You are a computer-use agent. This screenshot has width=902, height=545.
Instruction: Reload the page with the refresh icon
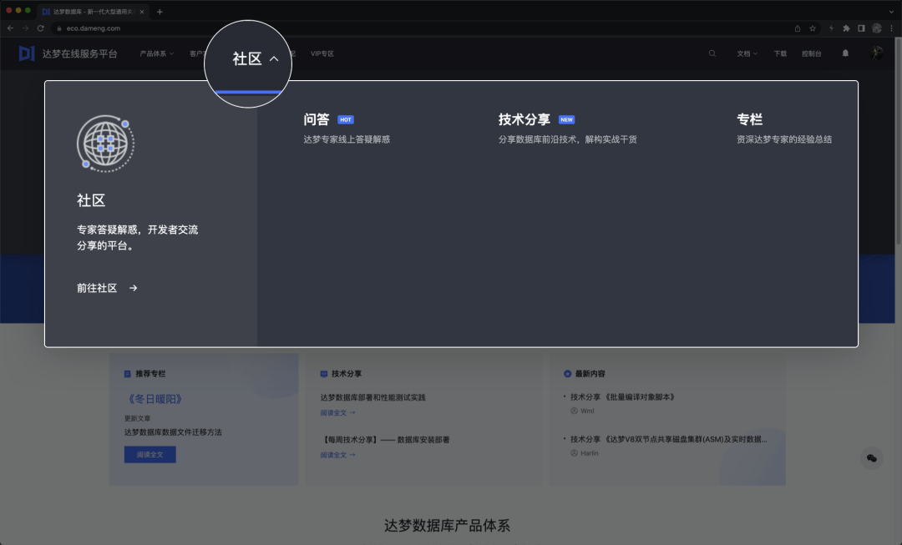(40, 28)
